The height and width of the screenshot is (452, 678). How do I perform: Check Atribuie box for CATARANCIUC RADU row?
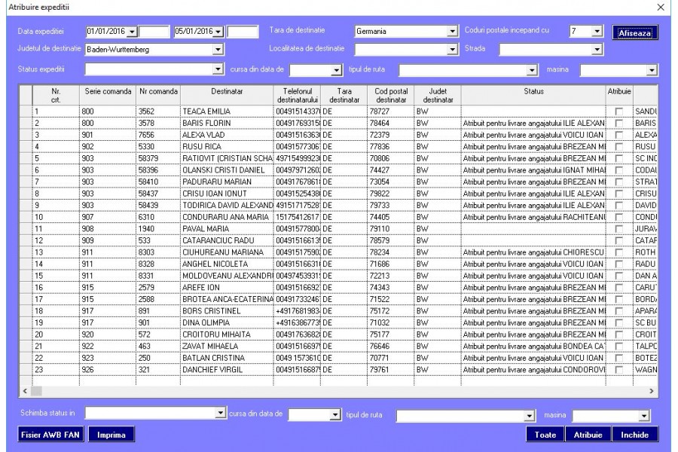[619, 240]
